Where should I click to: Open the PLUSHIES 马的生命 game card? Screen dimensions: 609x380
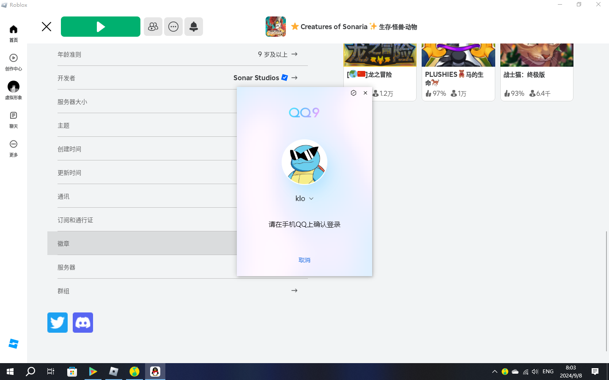(458, 72)
